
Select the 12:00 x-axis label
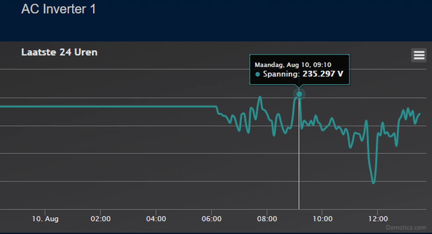(x=378, y=219)
